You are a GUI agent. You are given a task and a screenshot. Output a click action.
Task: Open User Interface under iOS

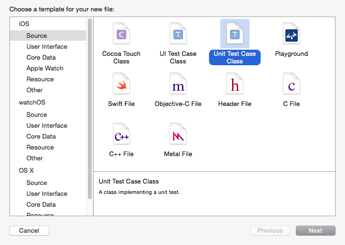(x=47, y=46)
